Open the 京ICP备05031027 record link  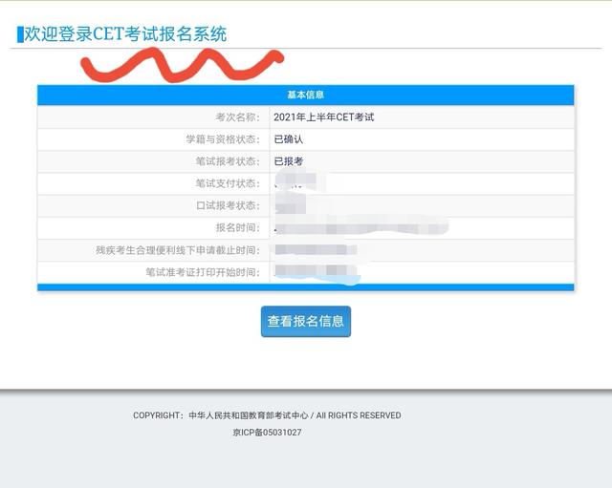pos(267,433)
